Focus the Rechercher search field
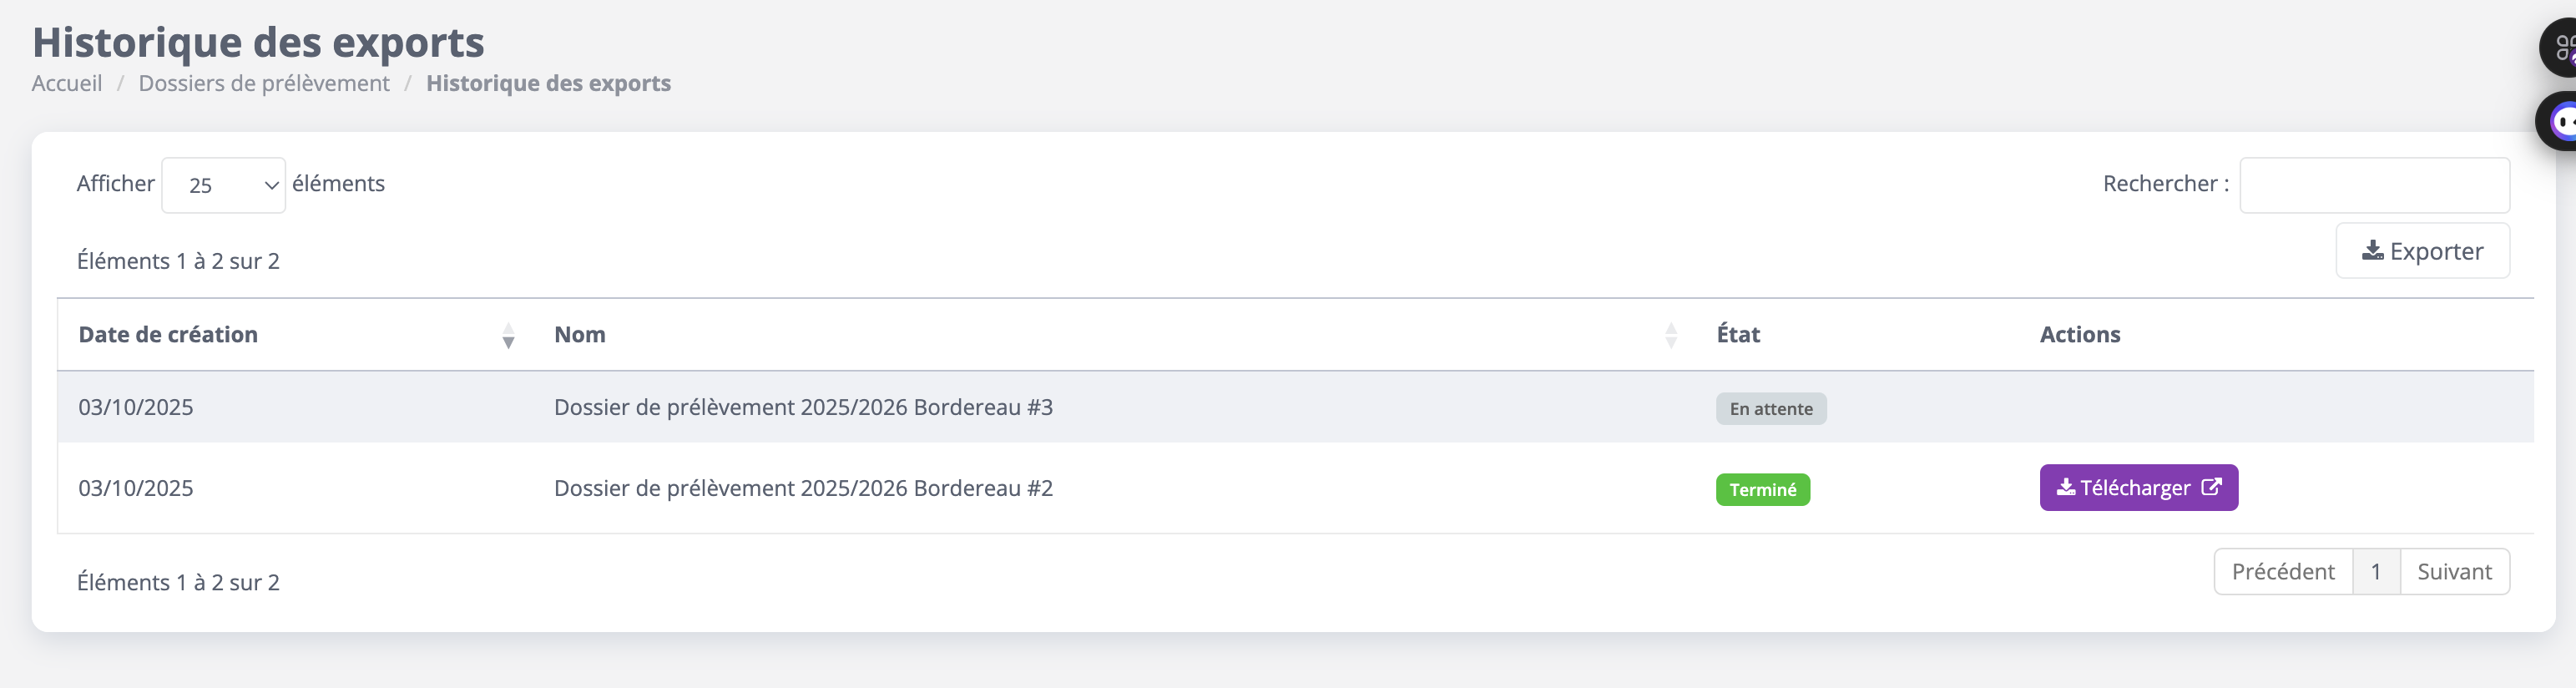Image resolution: width=2576 pixels, height=688 pixels. pos(2373,185)
